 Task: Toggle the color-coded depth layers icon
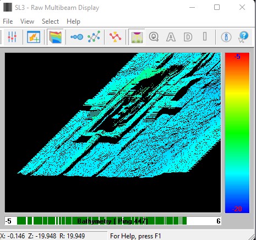click(55, 37)
